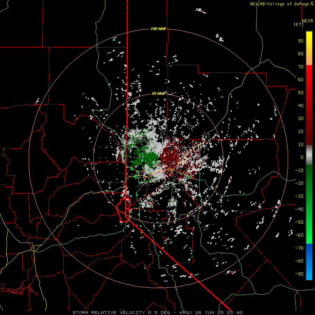315x315 pixels.
Task: Click the -20 value on the velocity scale
Action: click(x=299, y=183)
